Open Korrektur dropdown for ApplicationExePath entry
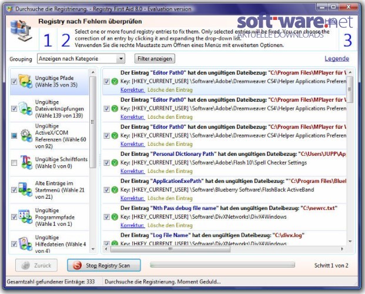The height and width of the screenshot is (294, 365). pyautogui.click(x=132, y=198)
